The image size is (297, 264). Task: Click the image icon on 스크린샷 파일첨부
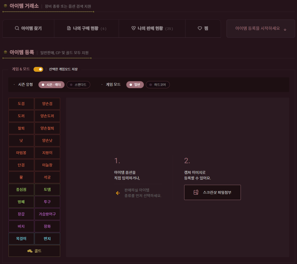coord(196,192)
